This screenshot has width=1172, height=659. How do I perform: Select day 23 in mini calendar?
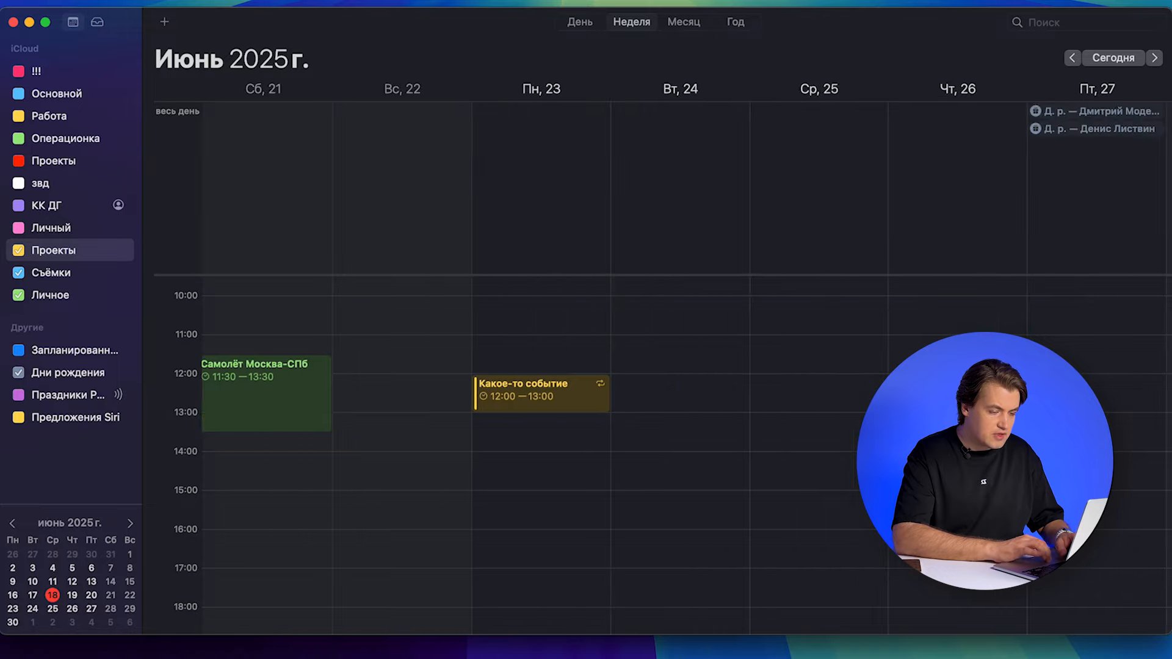tap(13, 608)
